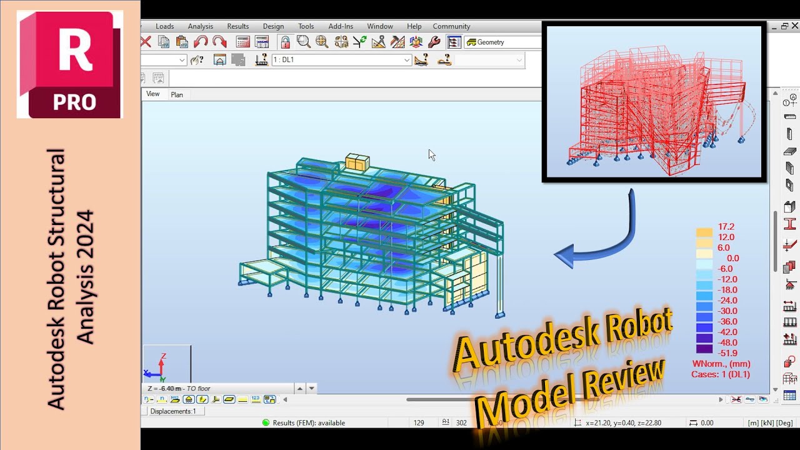Screen dimensions: 800x450
Task: Select the Zoom window magnifier icon
Action: (304, 42)
